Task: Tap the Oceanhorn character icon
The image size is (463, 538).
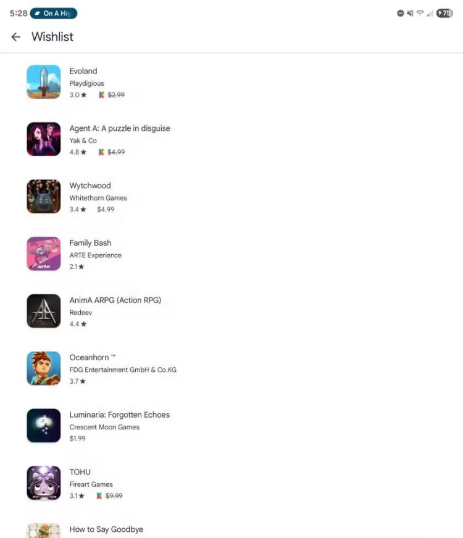Action: pyautogui.click(x=44, y=368)
